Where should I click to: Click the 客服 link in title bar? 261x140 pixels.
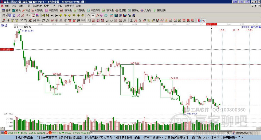point(235,2)
